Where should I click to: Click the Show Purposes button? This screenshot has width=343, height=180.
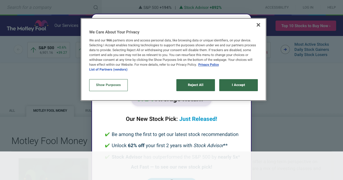tap(108, 85)
